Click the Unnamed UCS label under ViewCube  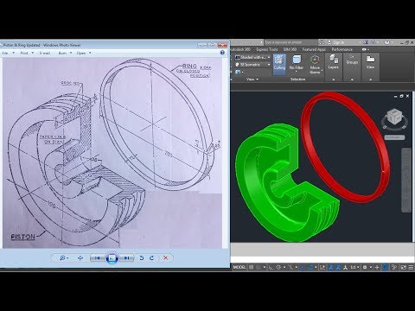pos(394,137)
